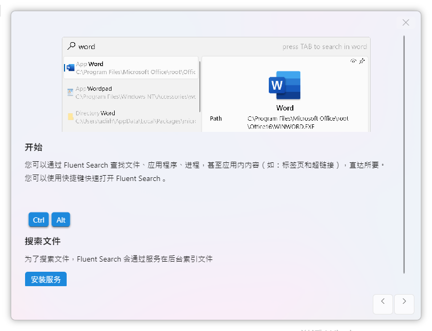Click the 开始 heading
Image resolution: width=432 pixels, height=331 pixels.
(x=34, y=147)
